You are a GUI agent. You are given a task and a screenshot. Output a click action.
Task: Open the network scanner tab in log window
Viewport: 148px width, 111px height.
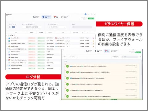(x=115, y=51)
